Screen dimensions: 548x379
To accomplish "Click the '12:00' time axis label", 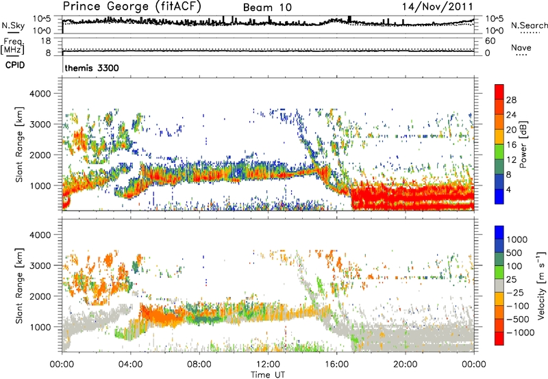I will coord(268,365).
